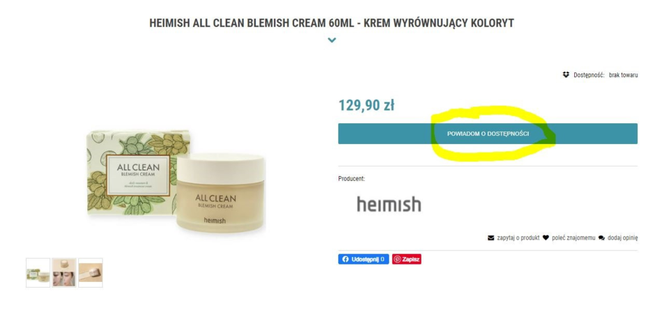Click the box icon next to Dostępność
662x314 pixels.
566,74
